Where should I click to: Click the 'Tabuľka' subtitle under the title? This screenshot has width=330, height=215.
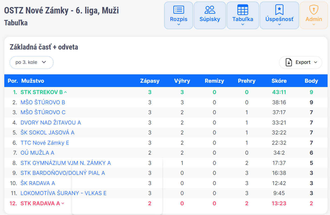(x=16, y=23)
